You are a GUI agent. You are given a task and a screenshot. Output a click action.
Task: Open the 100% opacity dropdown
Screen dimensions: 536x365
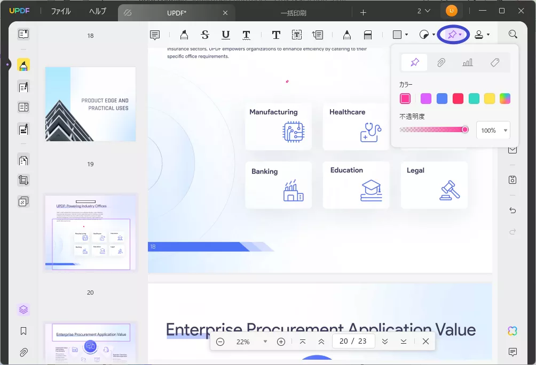pyautogui.click(x=493, y=131)
